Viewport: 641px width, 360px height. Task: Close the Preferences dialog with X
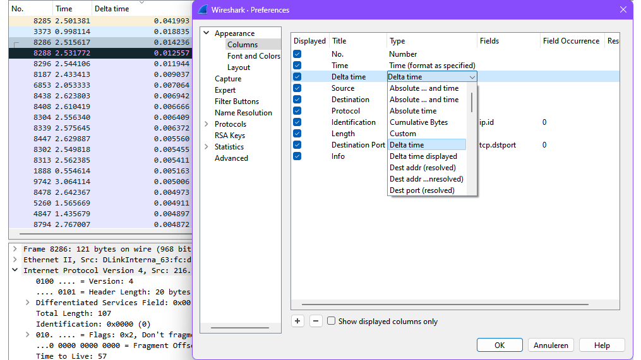click(x=623, y=10)
